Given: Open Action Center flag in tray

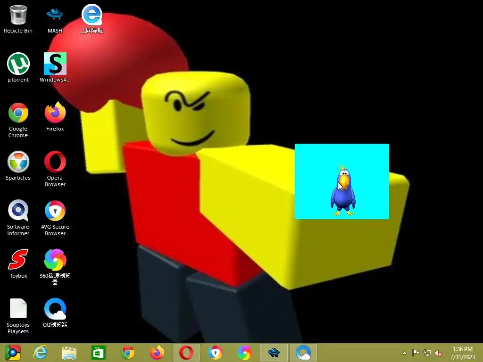Looking at the screenshot, I should coord(416,353).
